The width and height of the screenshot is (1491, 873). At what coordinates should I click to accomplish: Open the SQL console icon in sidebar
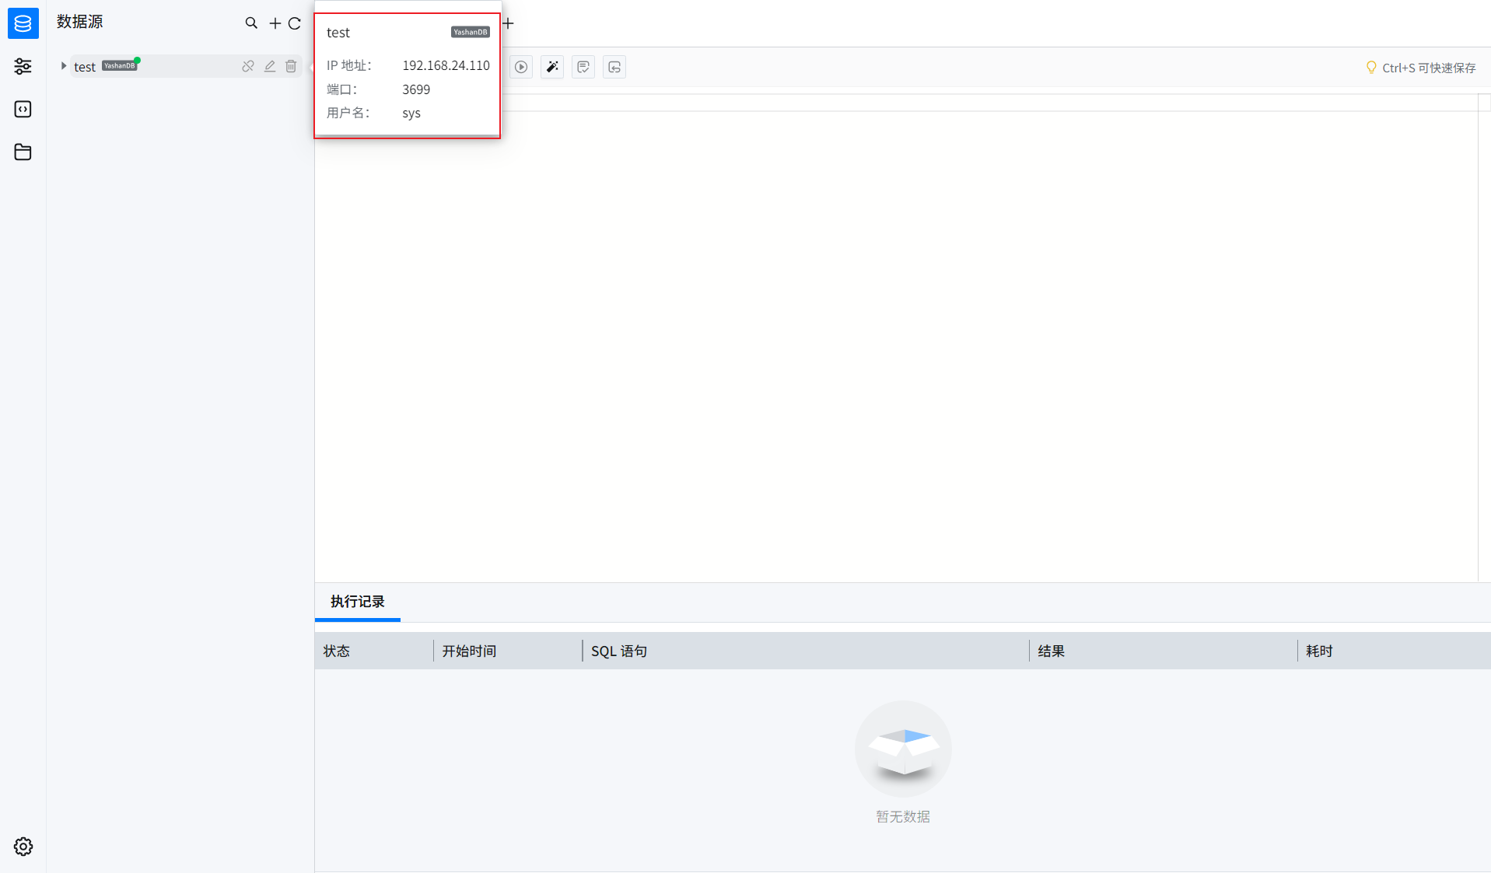click(23, 109)
